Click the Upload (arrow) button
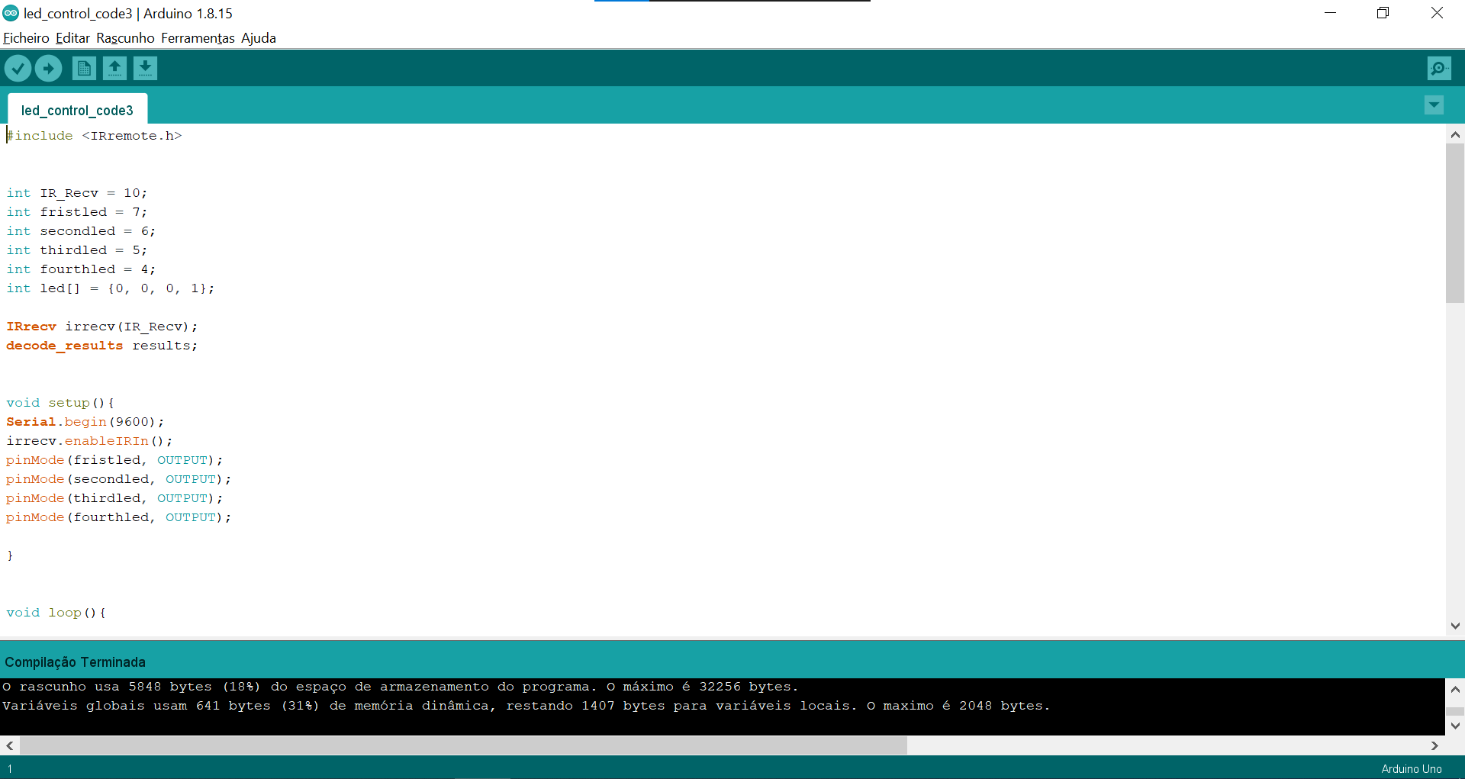Screen dimensions: 1465x779 click(48, 69)
